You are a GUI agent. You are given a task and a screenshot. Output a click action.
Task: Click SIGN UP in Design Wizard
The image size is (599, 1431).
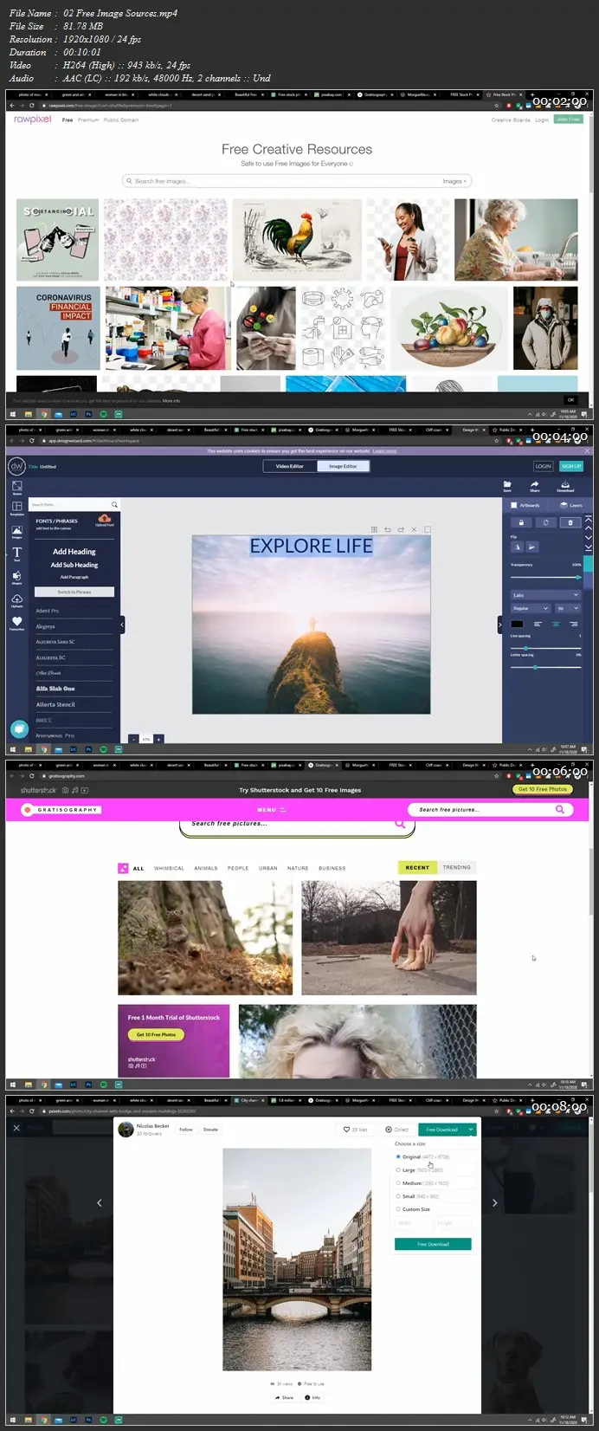pyautogui.click(x=571, y=466)
